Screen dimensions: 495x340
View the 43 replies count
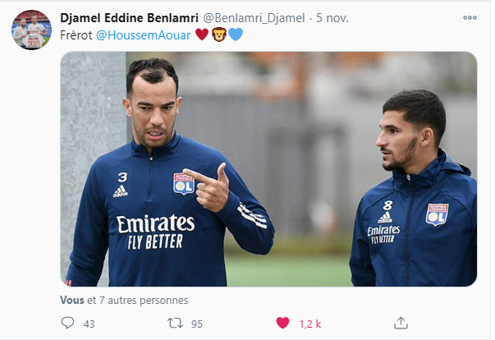(x=89, y=324)
